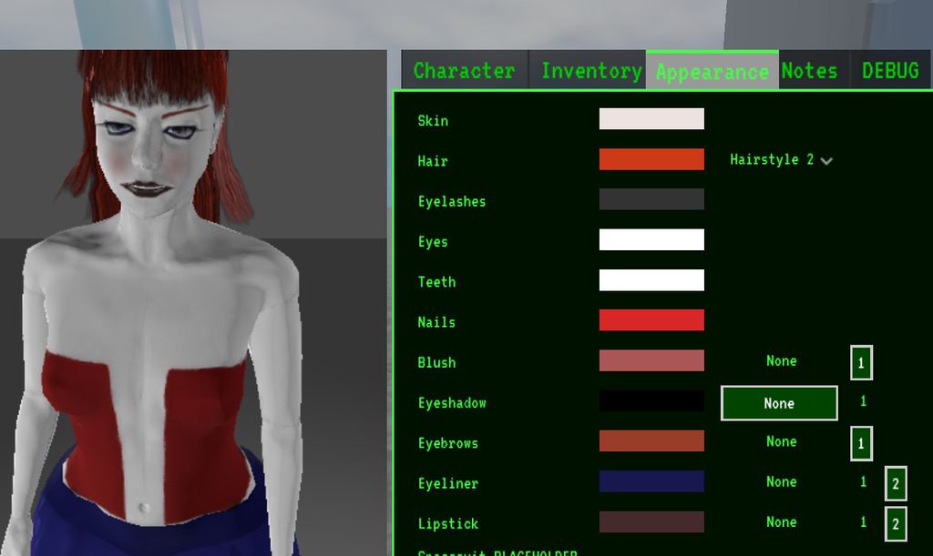Choose None for Eyebrows
Viewport: 933px width, 556px height.
pyautogui.click(x=781, y=441)
